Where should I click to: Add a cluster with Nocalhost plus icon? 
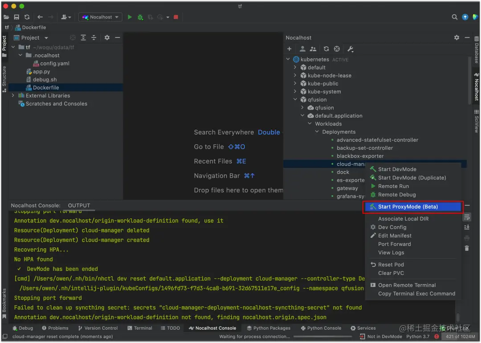click(289, 49)
